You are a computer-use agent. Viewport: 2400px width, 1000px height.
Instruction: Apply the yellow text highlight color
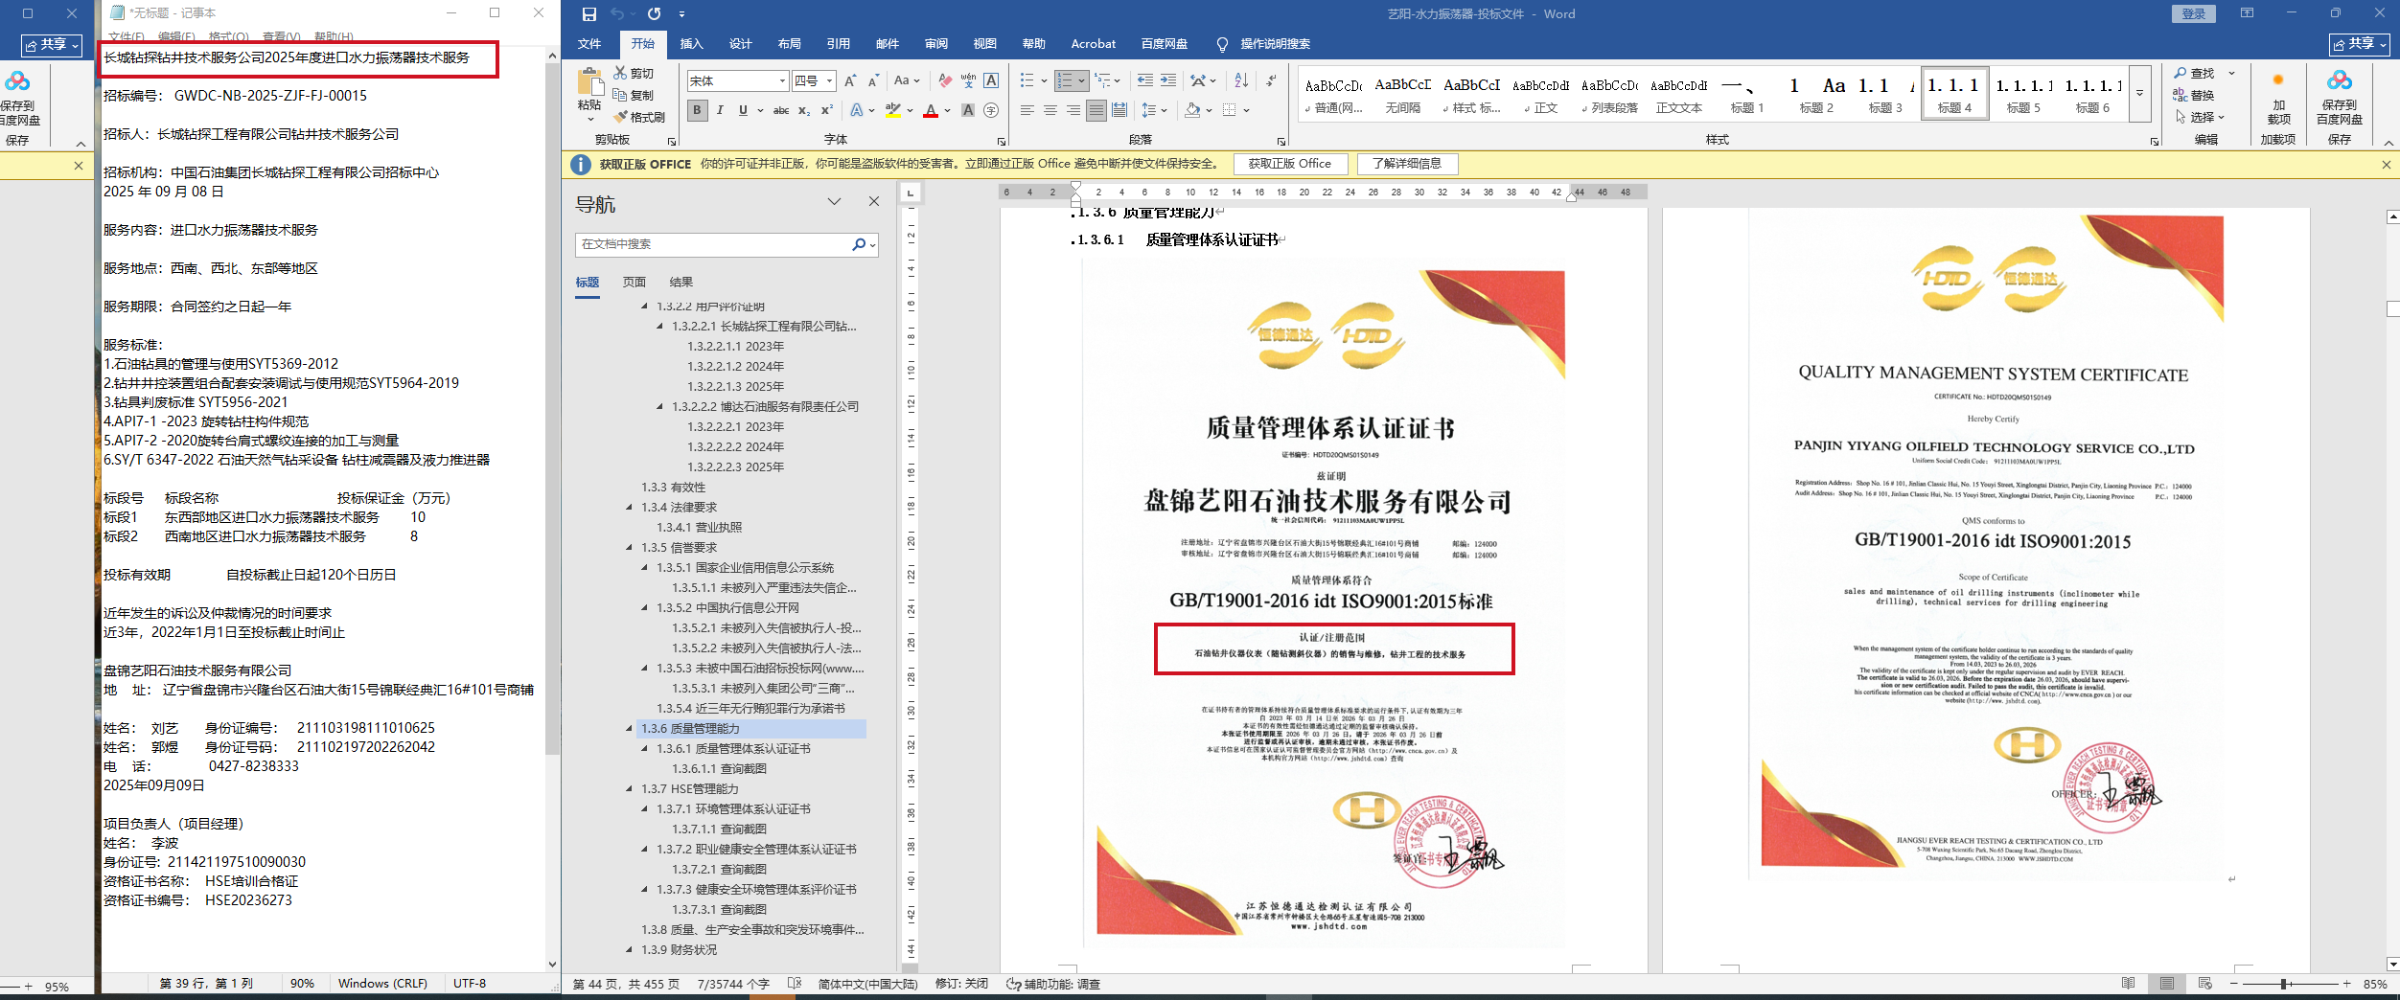(892, 110)
